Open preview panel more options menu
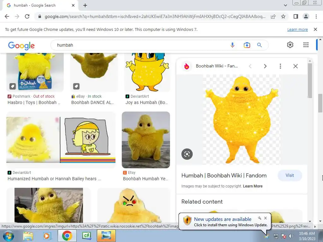Image resolution: width=323 pixels, height=242 pixels. (280, 66)
